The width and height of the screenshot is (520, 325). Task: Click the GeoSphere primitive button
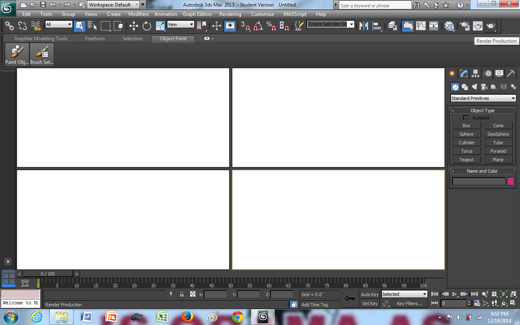[498, 134]
